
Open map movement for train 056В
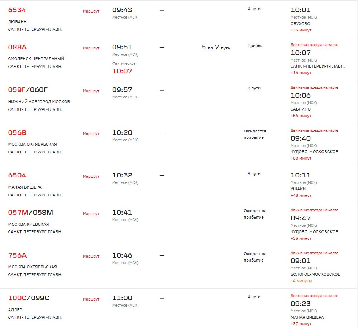(x=314, y=130)
